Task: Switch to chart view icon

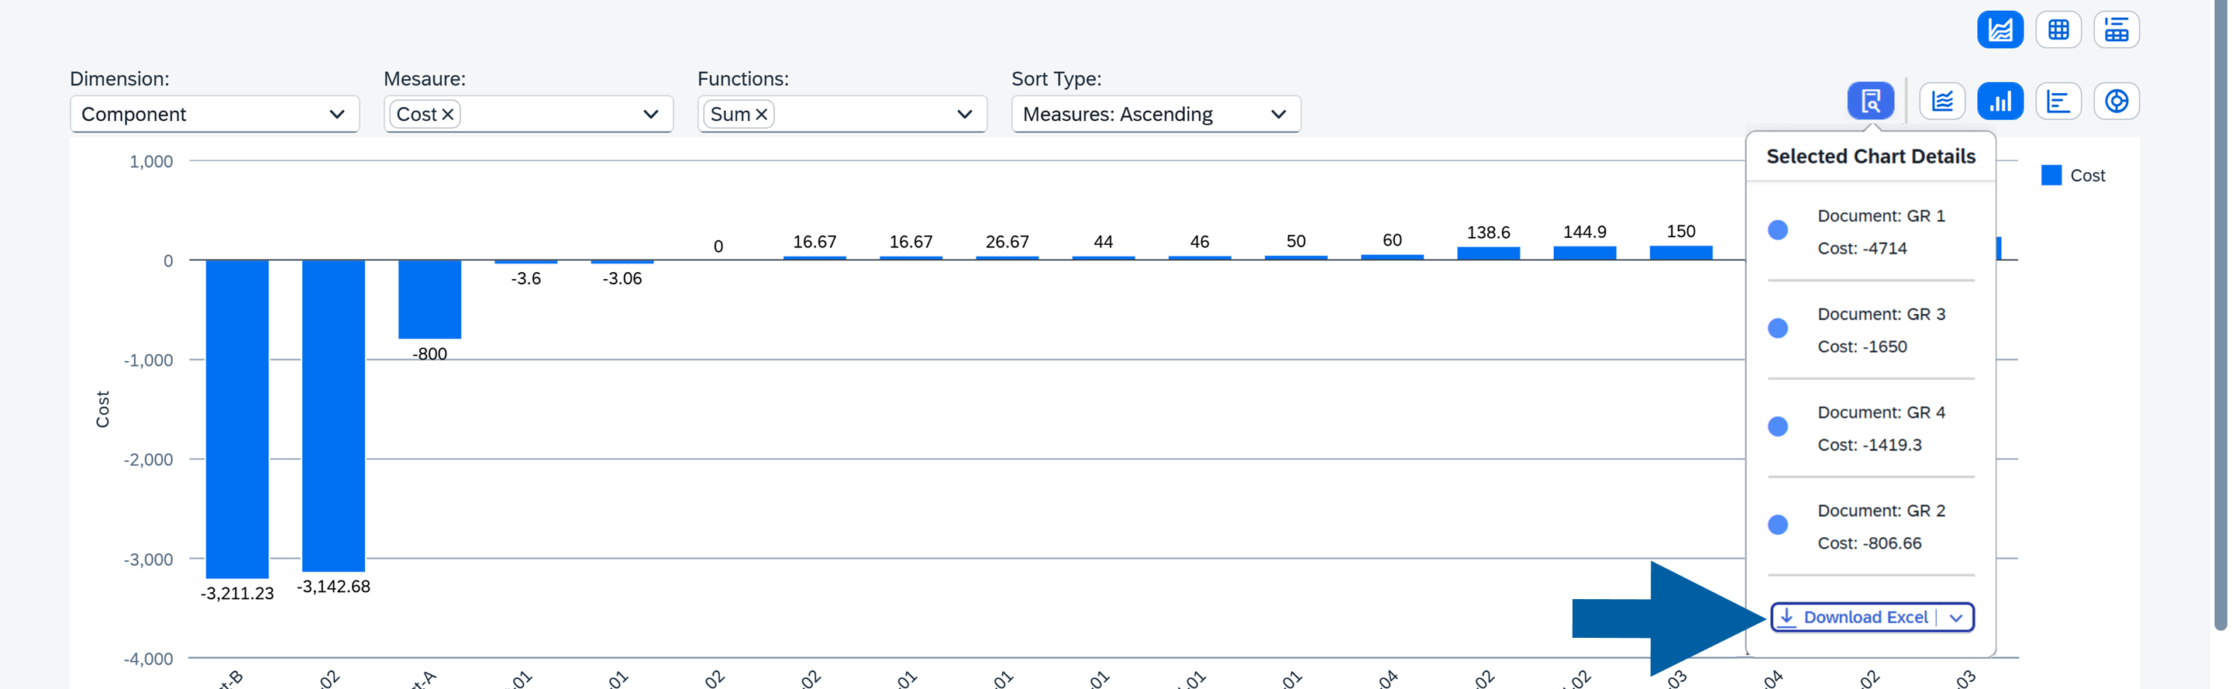Action: [1999, 29]
